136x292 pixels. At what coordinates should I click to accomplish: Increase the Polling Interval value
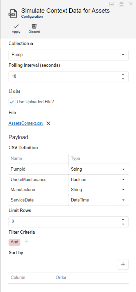pos(123,74)
